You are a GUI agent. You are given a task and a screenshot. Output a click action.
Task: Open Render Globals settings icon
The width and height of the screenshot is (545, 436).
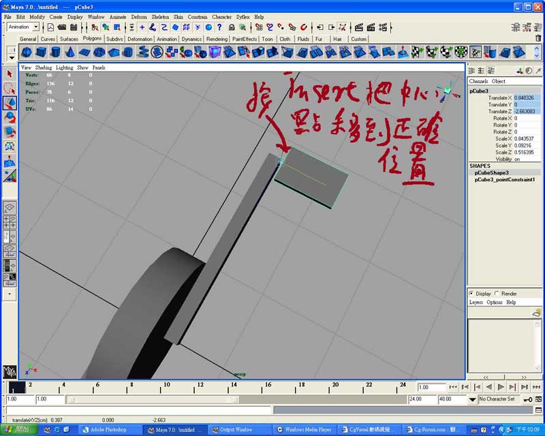tap(383, 27)
